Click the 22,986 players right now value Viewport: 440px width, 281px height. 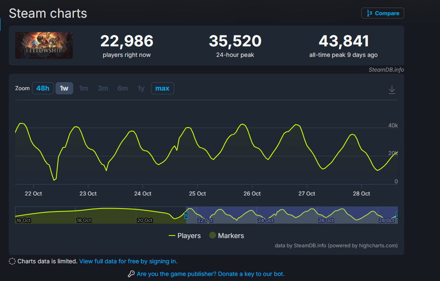(x=127, y=41)
